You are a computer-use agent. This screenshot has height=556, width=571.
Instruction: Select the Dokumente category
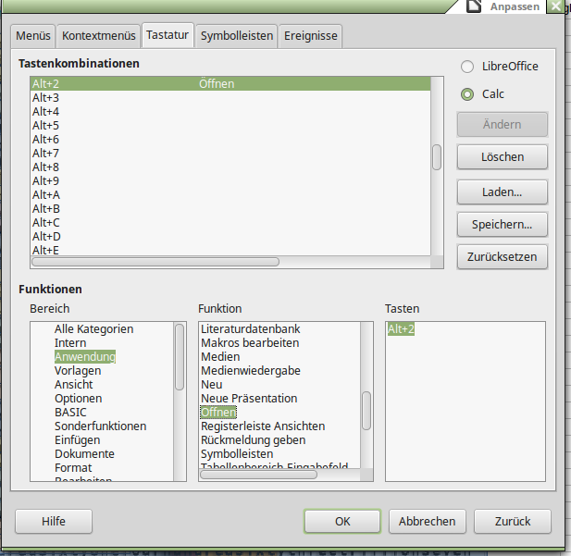[84, 453]
